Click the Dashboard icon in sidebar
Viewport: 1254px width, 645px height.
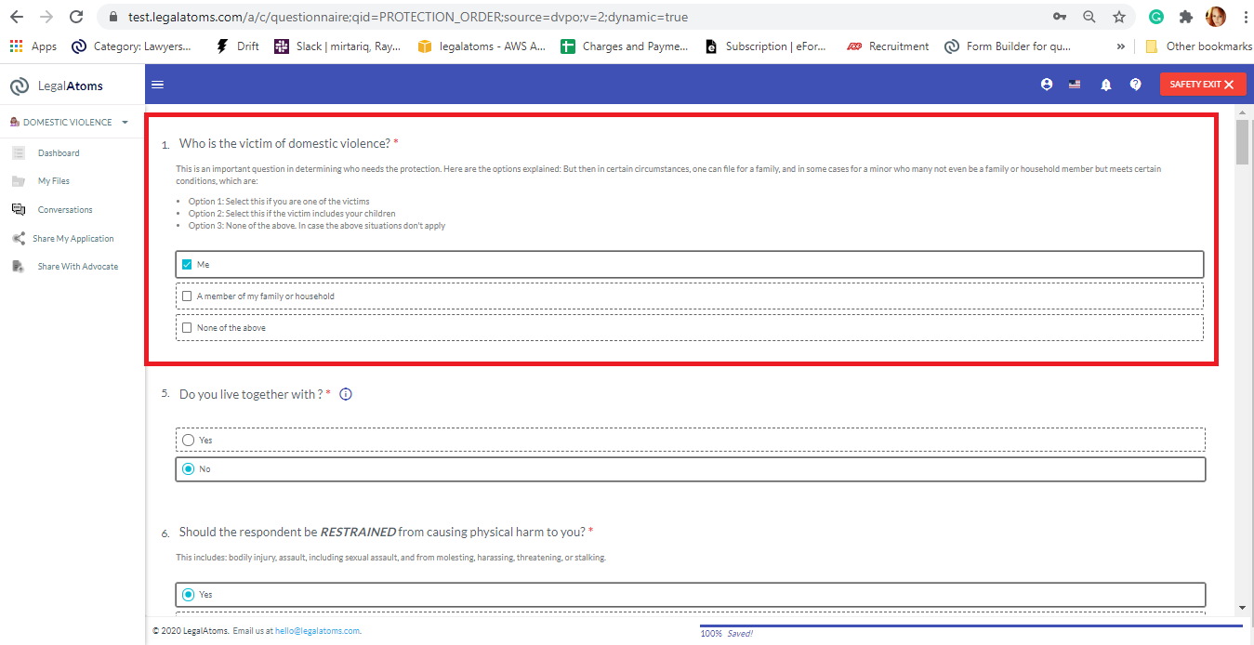pos(19,152)
